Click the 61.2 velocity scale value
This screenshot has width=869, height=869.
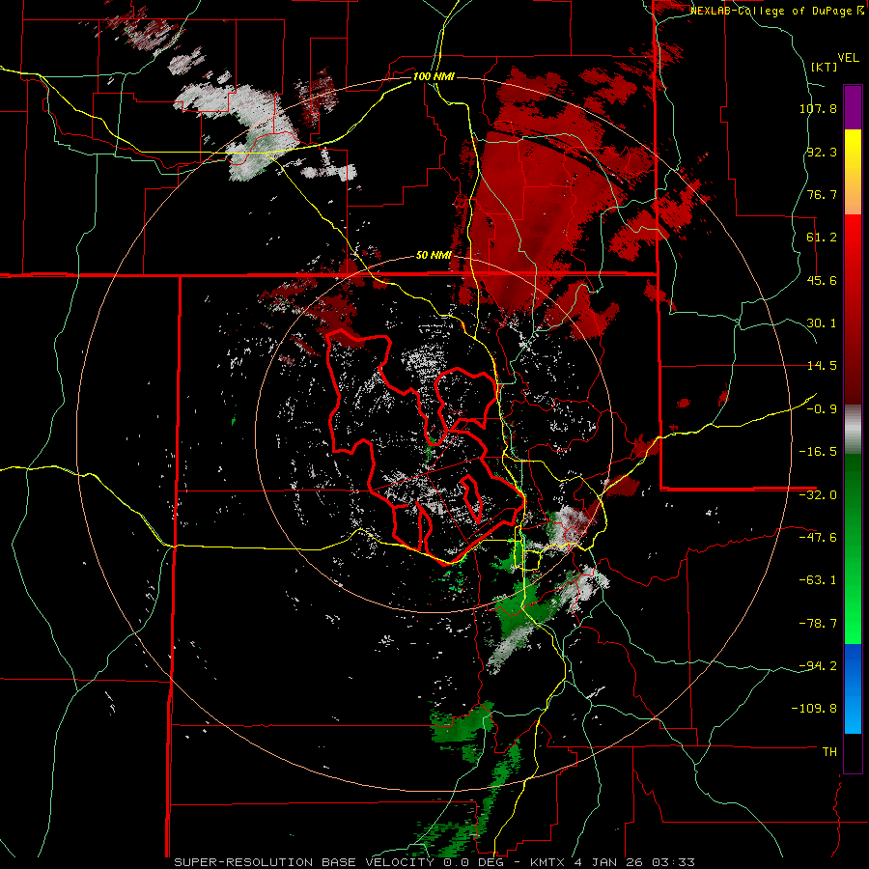click(x=822, y=238)
